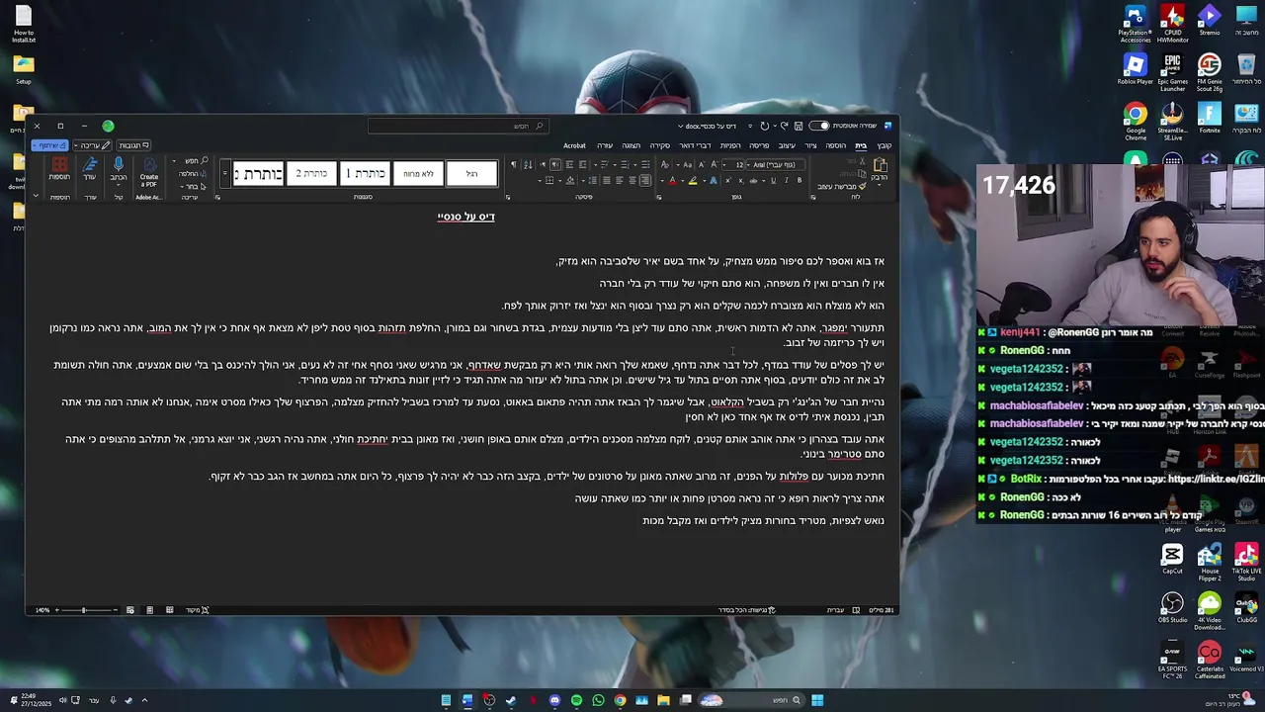Click the Editor pen icon
Viewport: 1265px width, 712px height.
click(x=90, y=165)
